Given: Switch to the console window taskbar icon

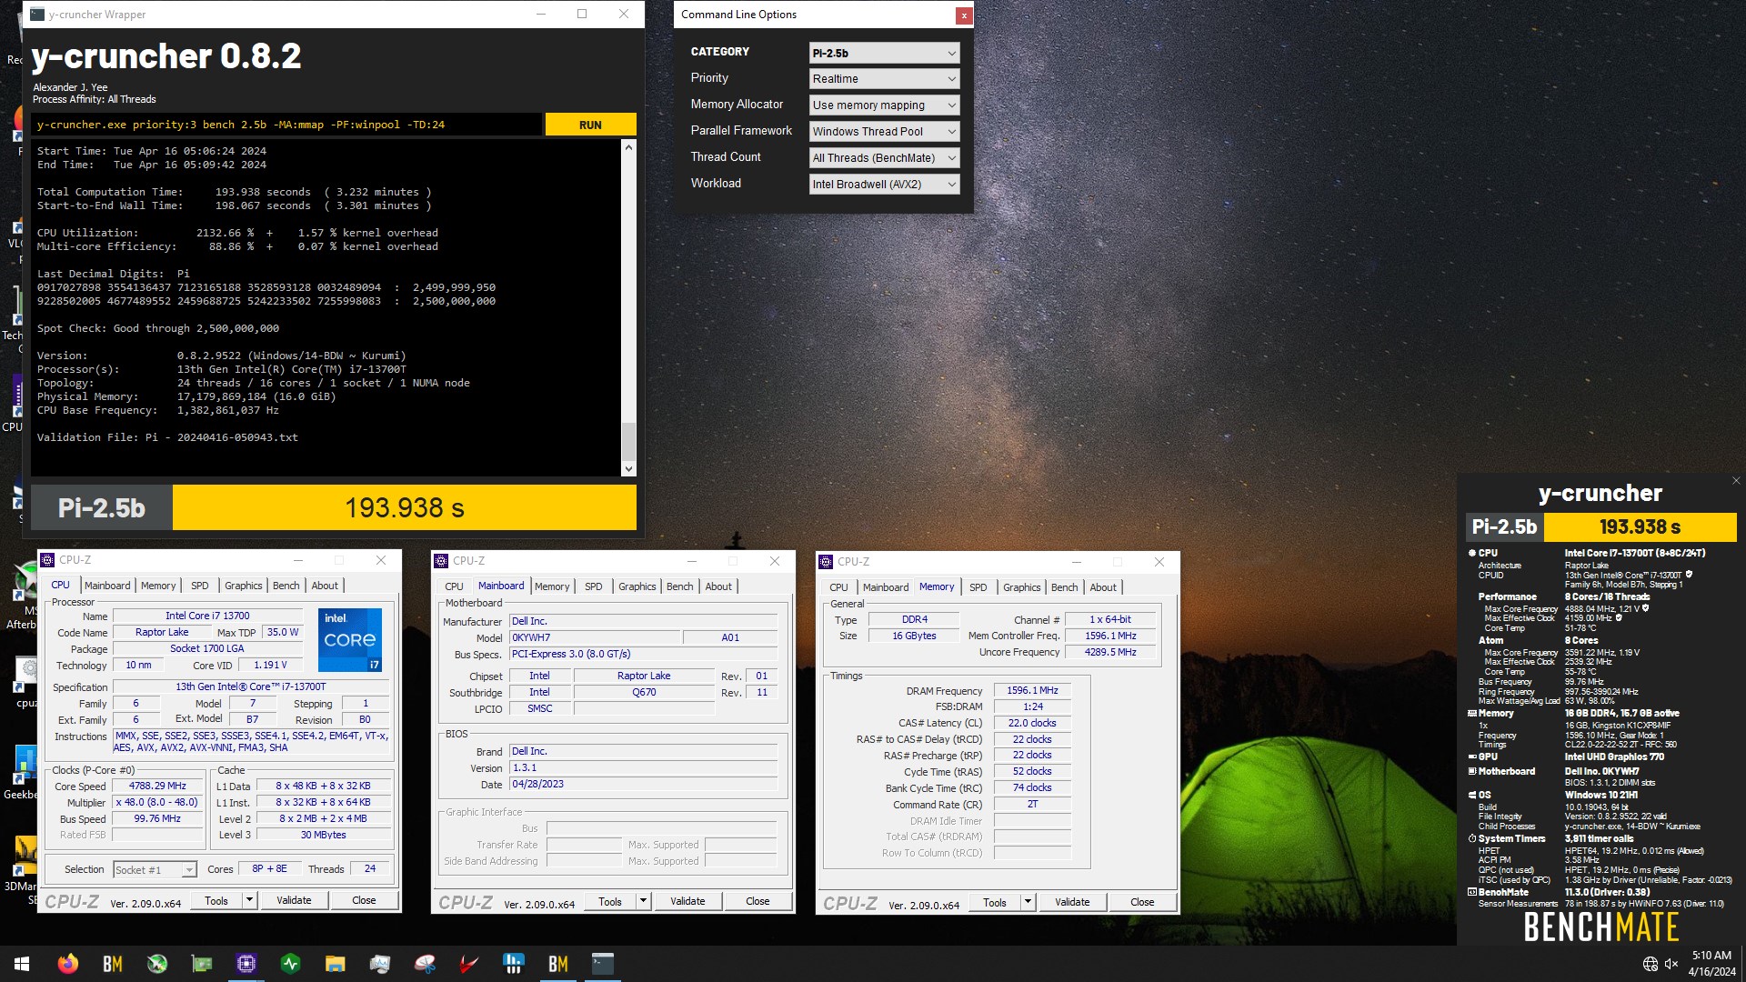Looking at the screenshot, I should click(603, 964).
